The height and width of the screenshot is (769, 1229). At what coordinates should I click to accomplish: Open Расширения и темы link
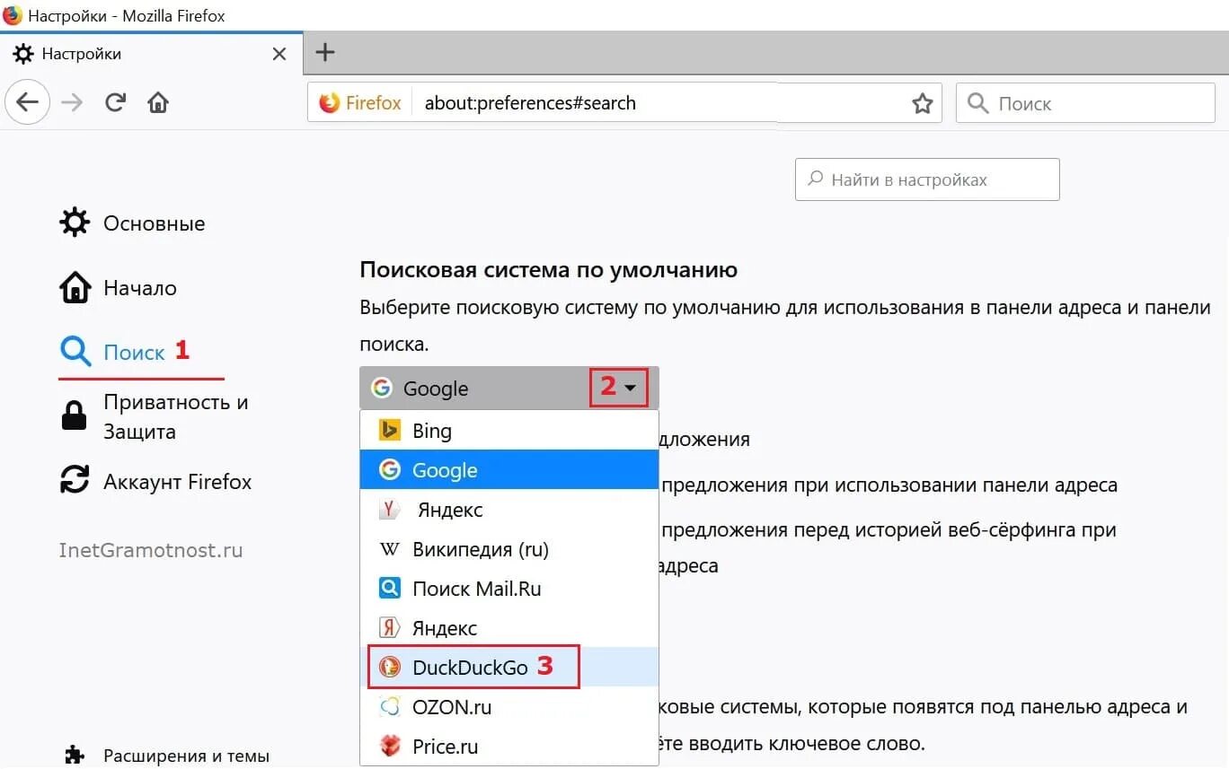(167, 756)
